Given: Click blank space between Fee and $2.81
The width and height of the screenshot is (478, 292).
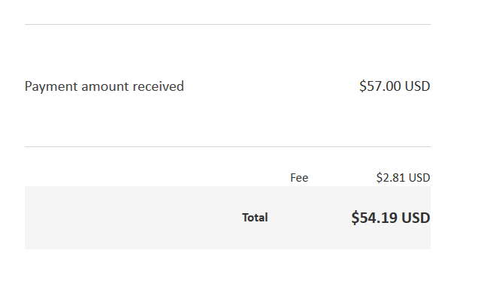Looking at the screenshot, I should tap(342, 178).
